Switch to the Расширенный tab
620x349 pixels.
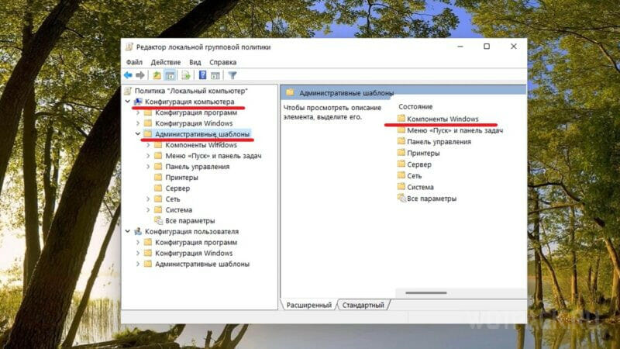[x=308, y=305]
